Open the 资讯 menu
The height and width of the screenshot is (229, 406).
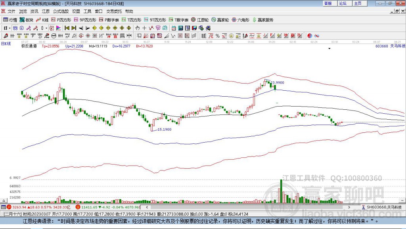[x=34, y=11]
